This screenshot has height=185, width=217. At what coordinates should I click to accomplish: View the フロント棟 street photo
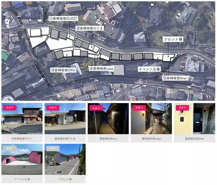pos(65,160)
